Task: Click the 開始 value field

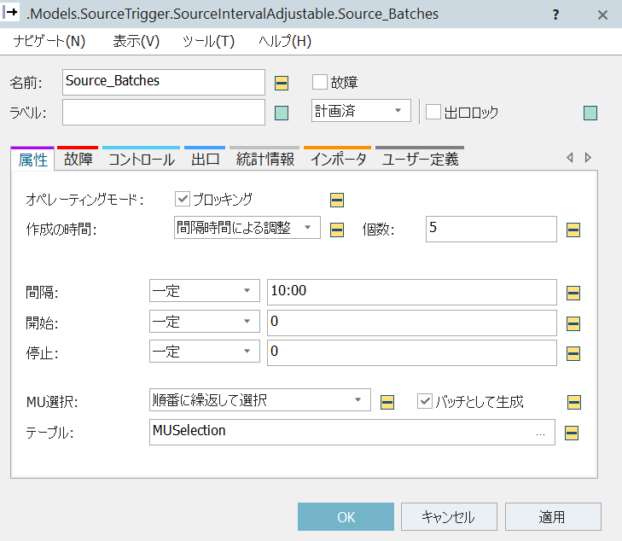Action: pyautogui.click(x=412, y=323)
